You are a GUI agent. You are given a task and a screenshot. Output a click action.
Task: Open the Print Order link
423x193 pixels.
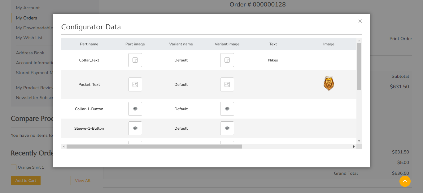point(401,39)
